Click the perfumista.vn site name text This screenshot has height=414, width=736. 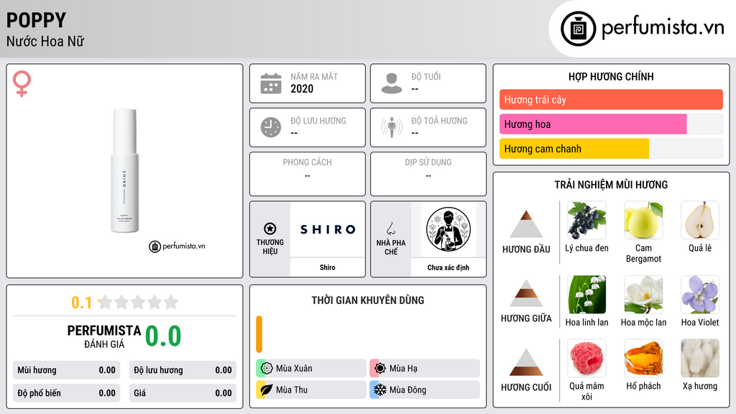point(663,28)
